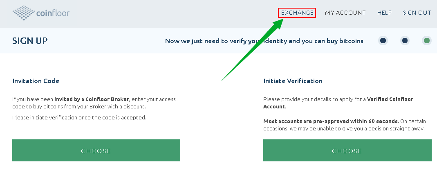Click the Invitation Code heading
This screenshot has width=437, height=174.
(36, 81)
